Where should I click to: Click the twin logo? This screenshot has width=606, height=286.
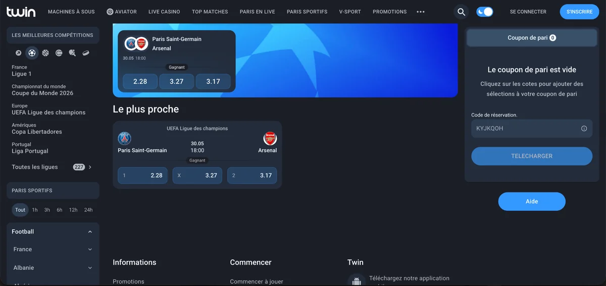click(x=20, y=11)
